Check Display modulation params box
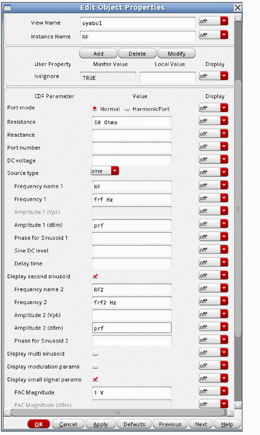 point(95,367)
